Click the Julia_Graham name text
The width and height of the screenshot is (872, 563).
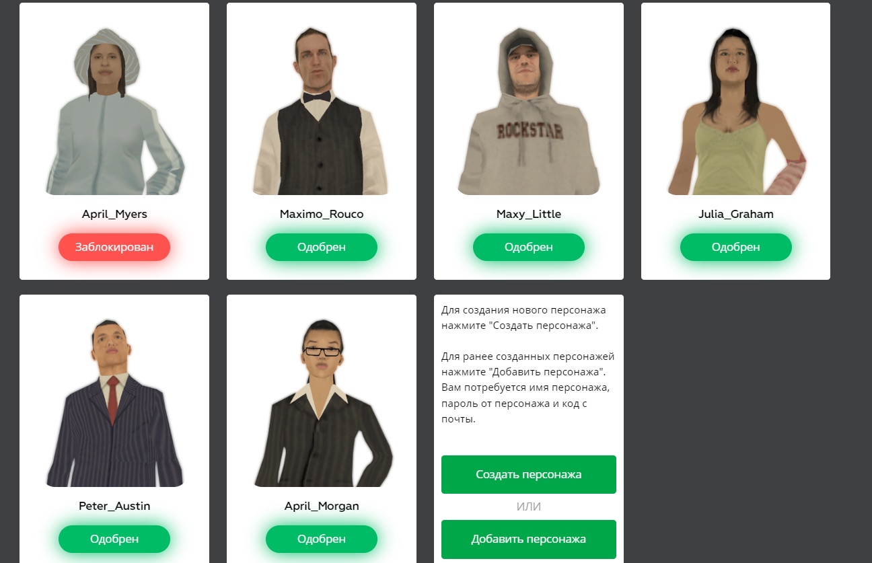click(736, 215)
